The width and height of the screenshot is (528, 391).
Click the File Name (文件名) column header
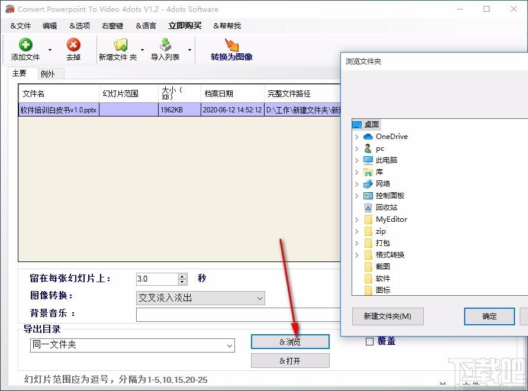click(59, 93)
